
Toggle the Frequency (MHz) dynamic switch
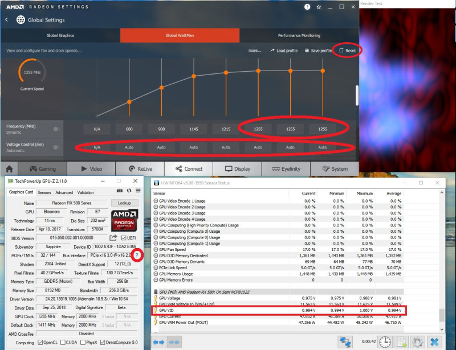tap(56, 129)
